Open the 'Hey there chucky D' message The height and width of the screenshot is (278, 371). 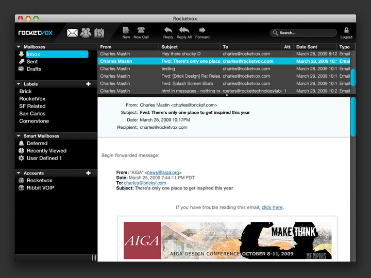coord(224,54)
